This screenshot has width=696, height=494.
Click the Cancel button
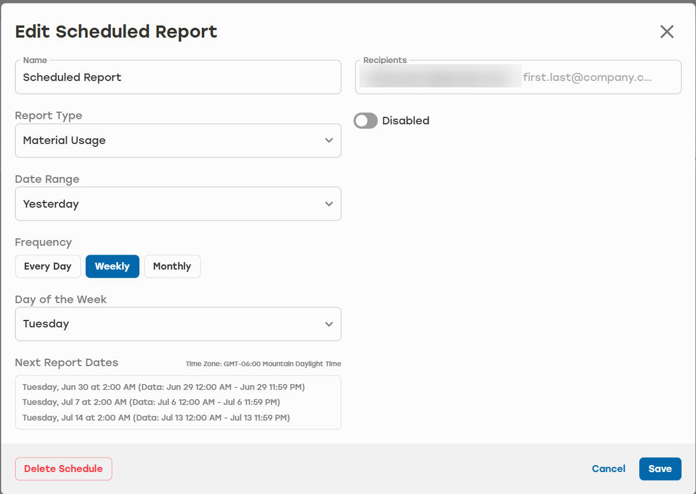click(609, 469)
